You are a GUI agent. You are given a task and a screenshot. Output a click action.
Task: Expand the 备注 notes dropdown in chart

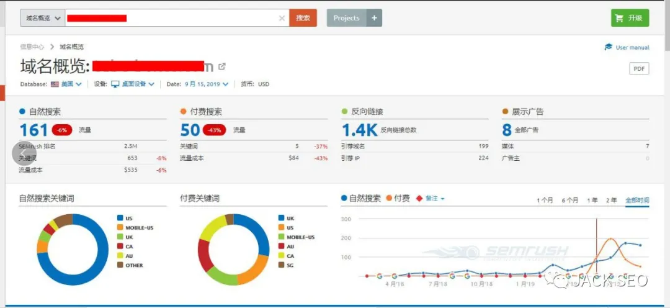click(431, 199)
